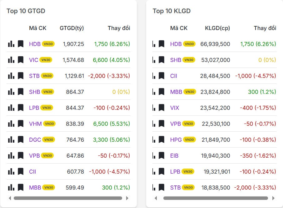Bookmark SHB in Top 10 KLGD
Image resolution: width=283 pixels, height=208 pixels.
[161, 60]
